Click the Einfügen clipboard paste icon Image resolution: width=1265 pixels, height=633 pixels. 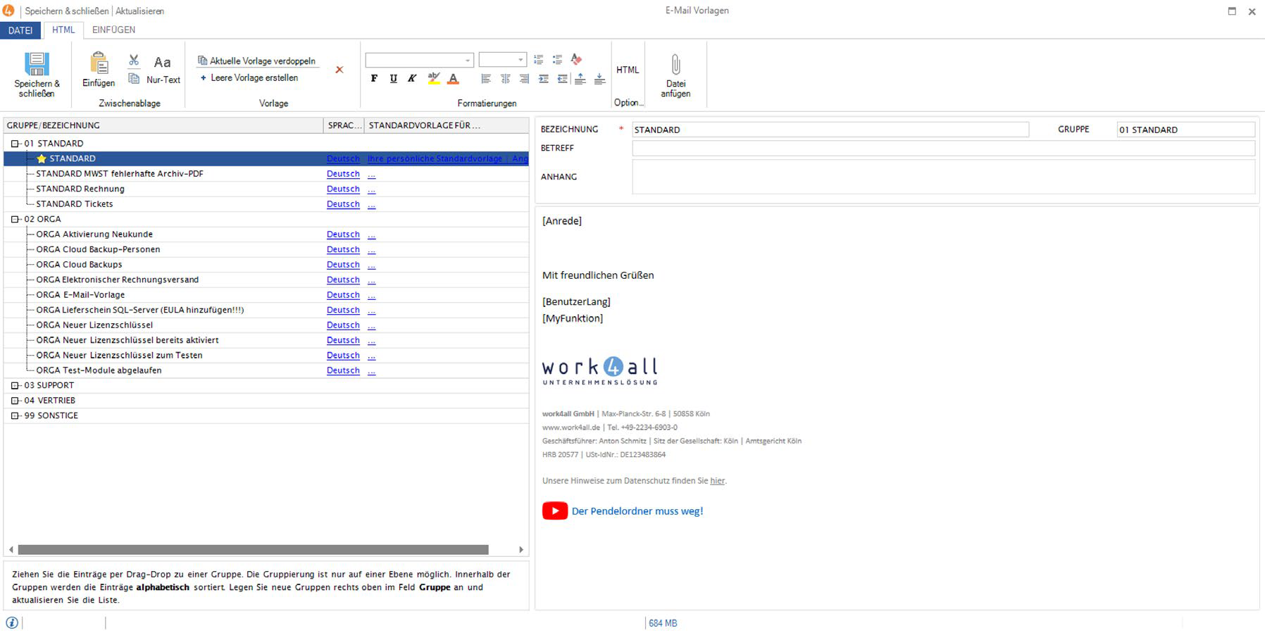pyautogui.click(x=99, y=64)
